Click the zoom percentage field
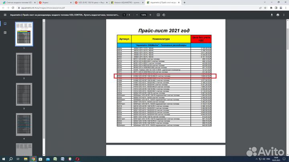289x162 pixels. 143,15
